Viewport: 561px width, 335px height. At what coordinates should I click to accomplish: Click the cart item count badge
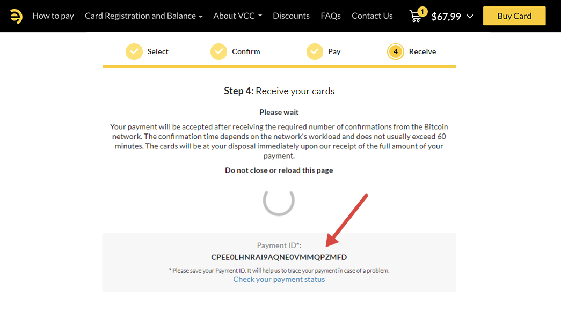(422, 11)
